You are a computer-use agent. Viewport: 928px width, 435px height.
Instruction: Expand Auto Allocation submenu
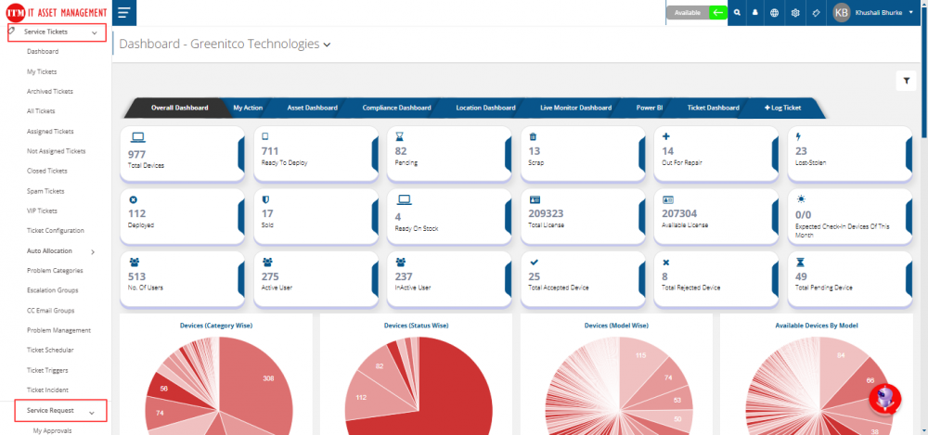pos(93,251)
